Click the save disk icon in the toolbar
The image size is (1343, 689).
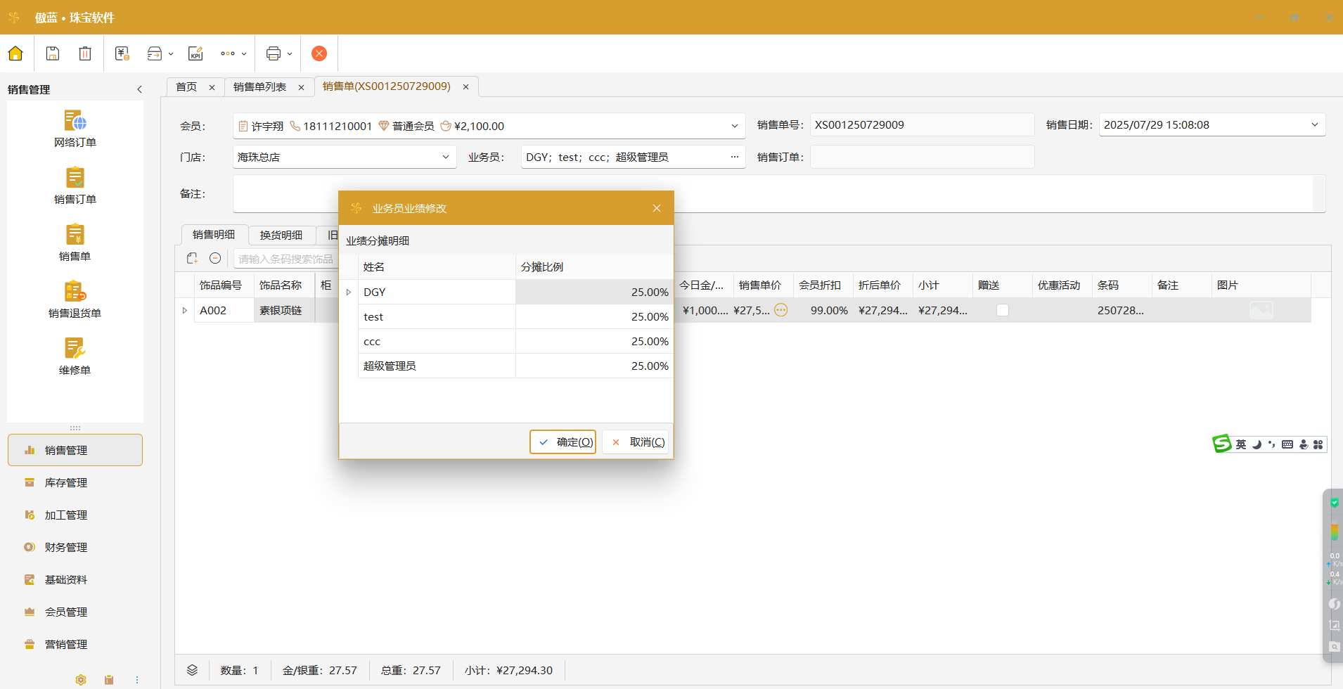pos(53,53)
